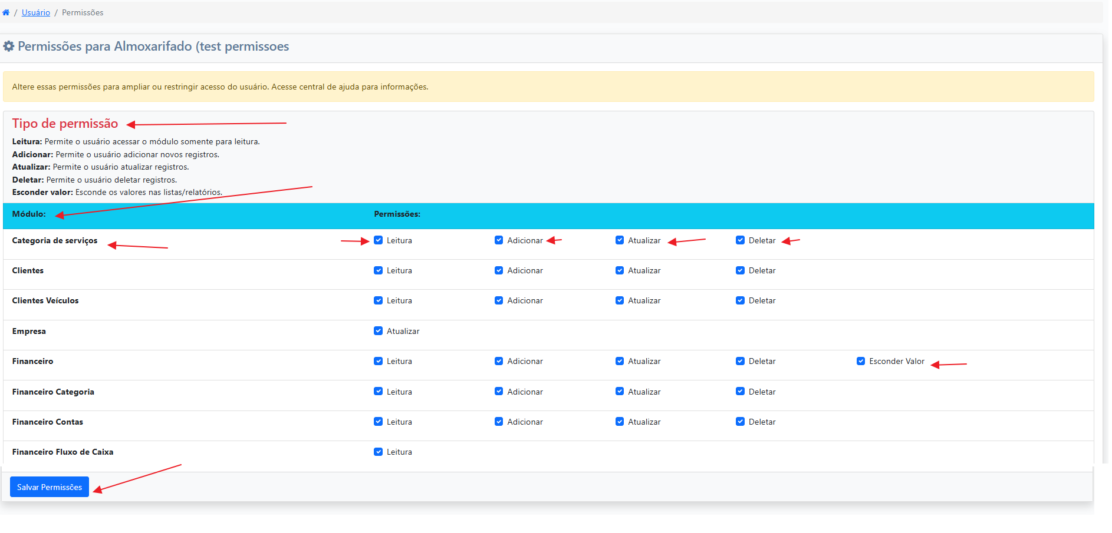Toggle Deletar checkbox for Clientes Veículos
This screenshot has height=533, width=1112.
point(740,300)
